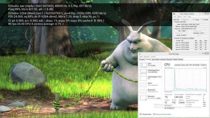
Task: Click the Weniger Details button label
Action: pos(147,114)
